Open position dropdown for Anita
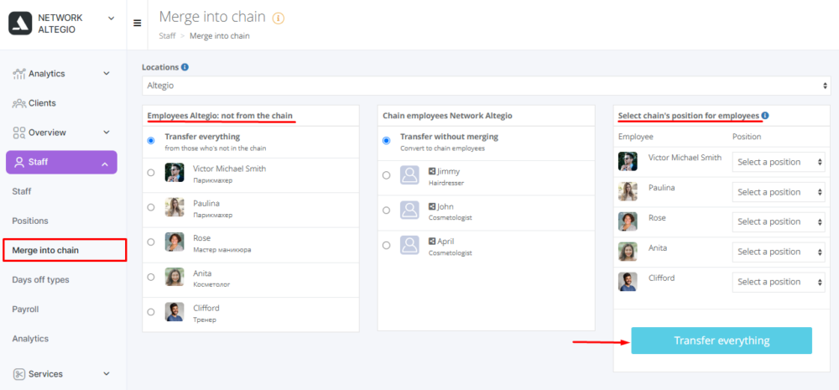The image size is (839, 390). [x=779, y=252]
